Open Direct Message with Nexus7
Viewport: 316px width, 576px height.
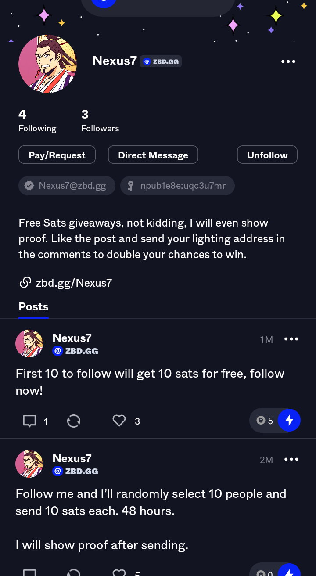pos(153,155)
